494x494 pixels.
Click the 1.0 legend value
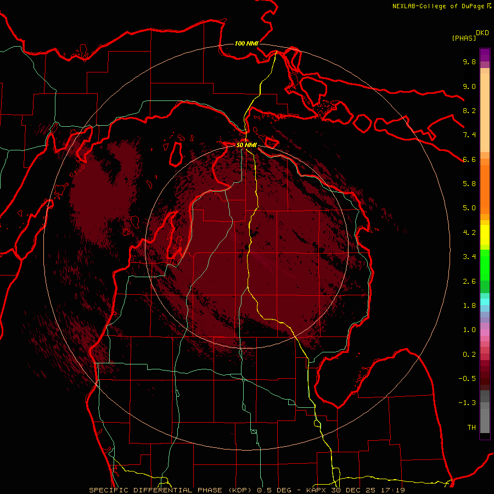pos(469,330)
